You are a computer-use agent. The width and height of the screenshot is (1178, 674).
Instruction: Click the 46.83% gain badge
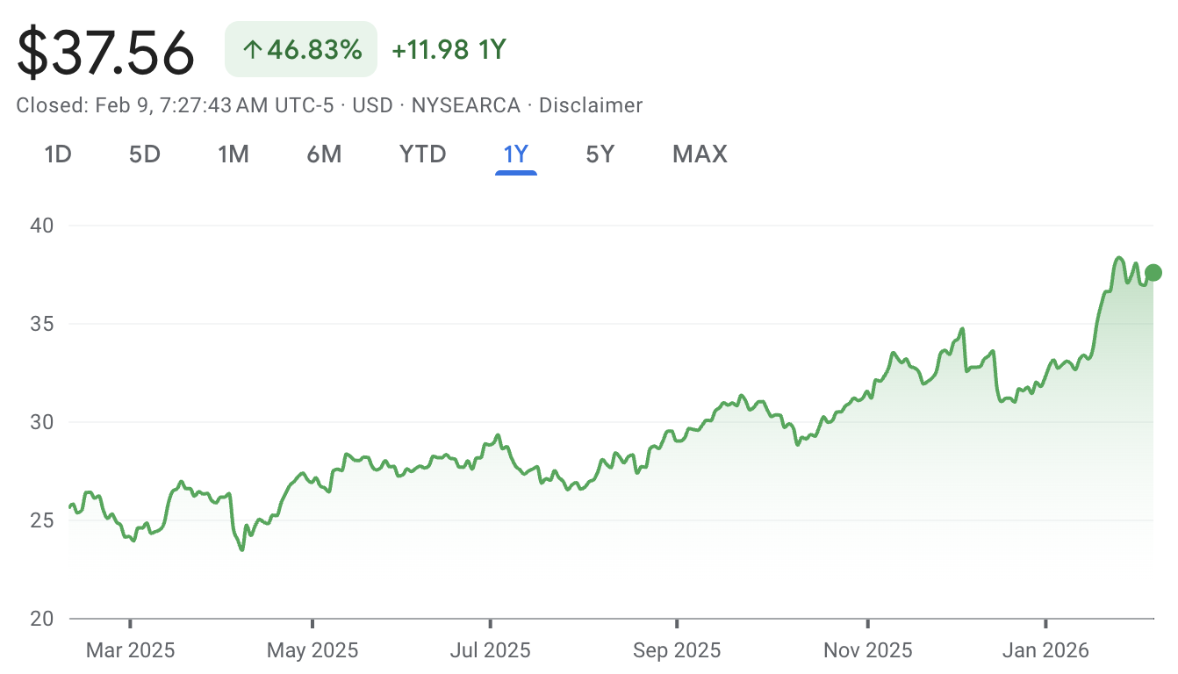click(301, 50)
